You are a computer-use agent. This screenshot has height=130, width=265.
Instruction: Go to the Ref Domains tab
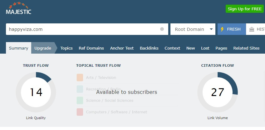click(91, 48)
